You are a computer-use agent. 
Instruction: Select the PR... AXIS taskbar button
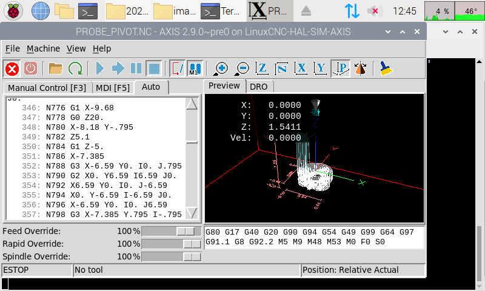click(x=270, y=11)
